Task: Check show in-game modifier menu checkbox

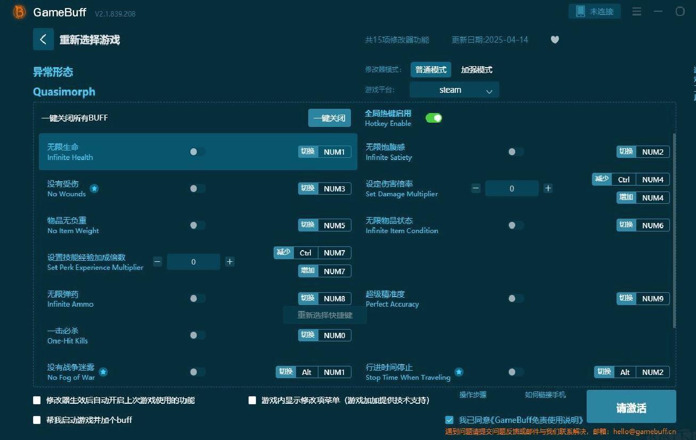Action: [252, 400]
